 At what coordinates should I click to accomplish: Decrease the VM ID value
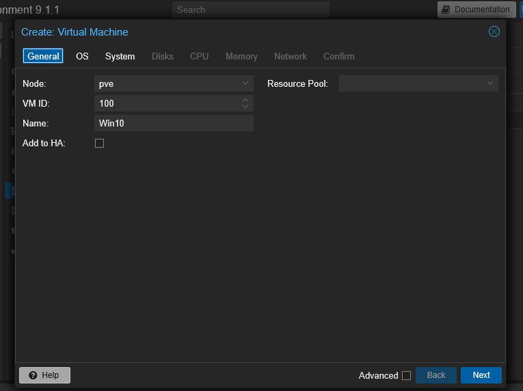[x=245, y=107]
